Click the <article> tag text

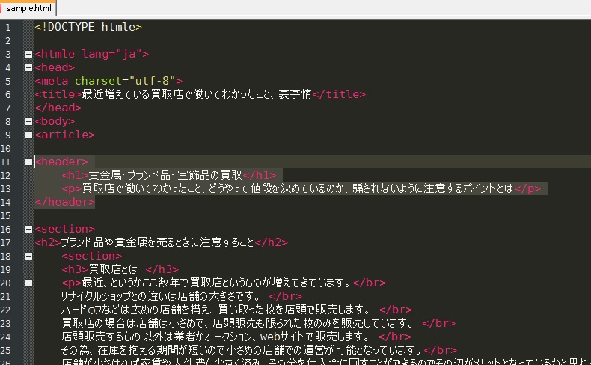pyautogui.click(x=65, y=135)
